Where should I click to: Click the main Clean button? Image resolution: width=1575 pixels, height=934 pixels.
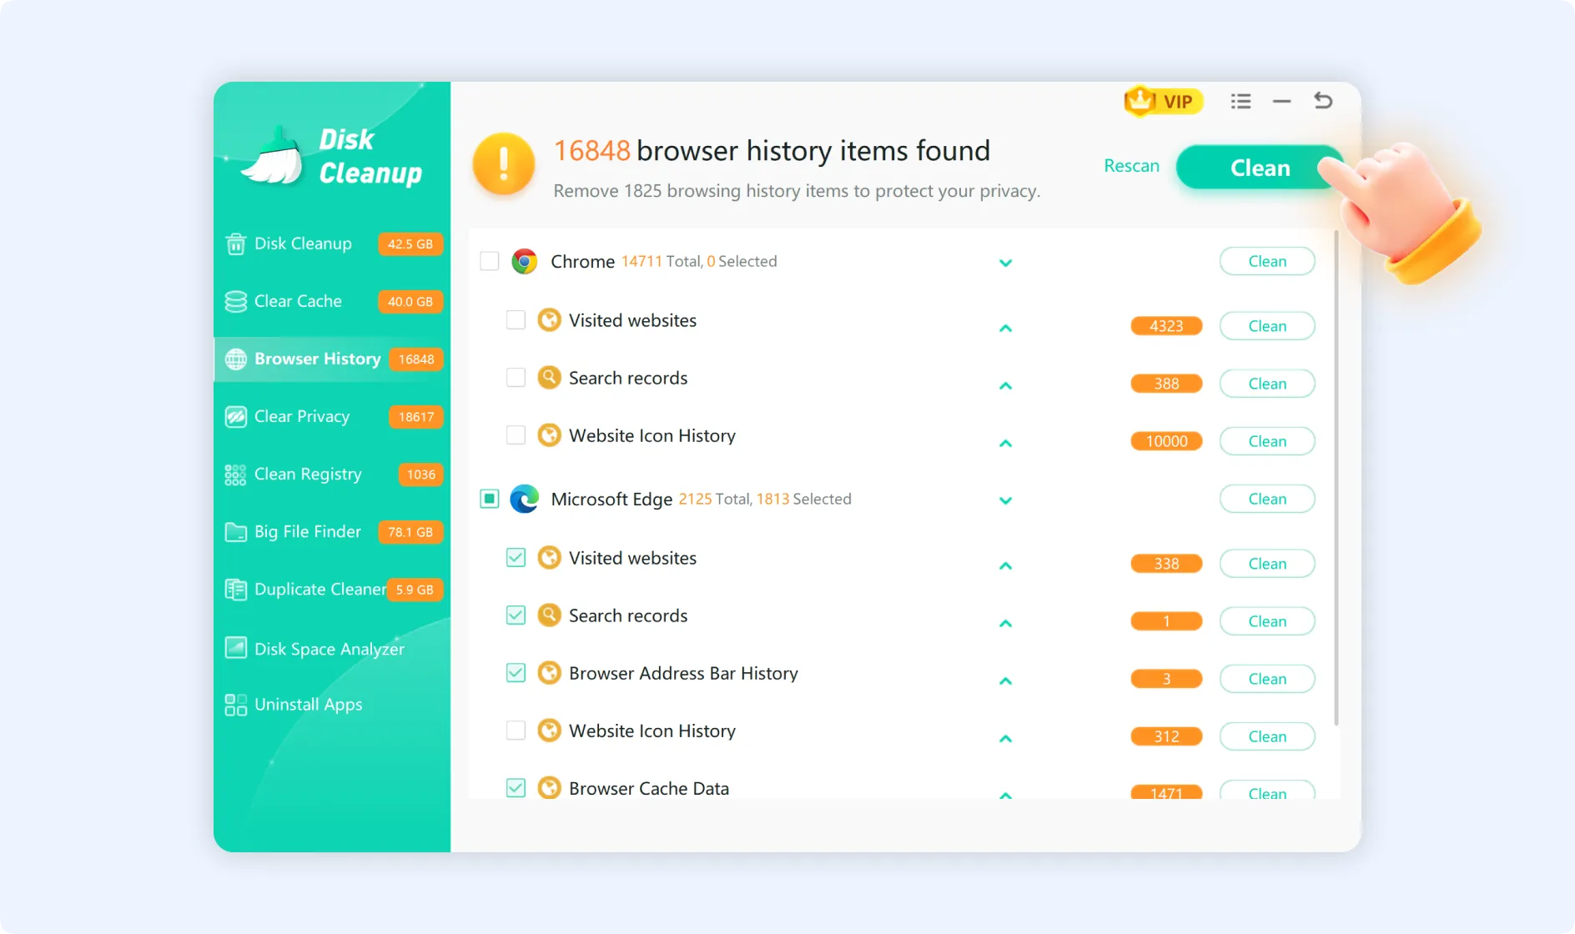(x=1258, y=167)
